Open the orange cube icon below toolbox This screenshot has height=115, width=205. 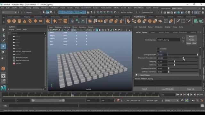(3, 68)
